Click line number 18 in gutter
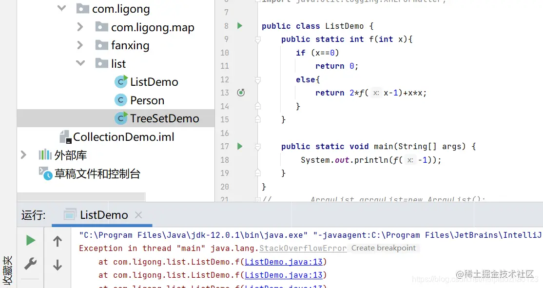Viewport: 543px width, 288px height. (225, 159)
